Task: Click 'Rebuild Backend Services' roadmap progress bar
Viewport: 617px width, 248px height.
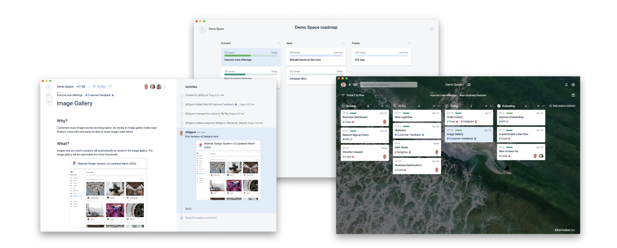Action: pyautogui.click(x=316, y=56)
